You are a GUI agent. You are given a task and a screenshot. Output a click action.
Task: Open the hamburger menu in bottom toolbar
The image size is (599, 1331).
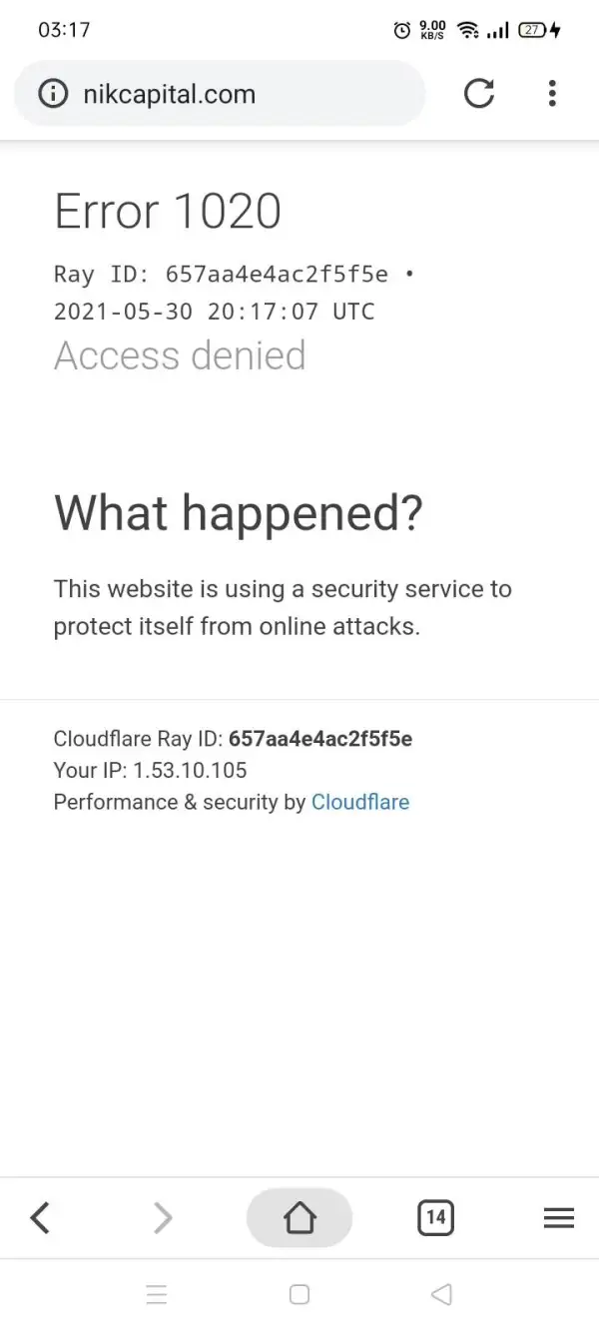tap(558, 1217)
